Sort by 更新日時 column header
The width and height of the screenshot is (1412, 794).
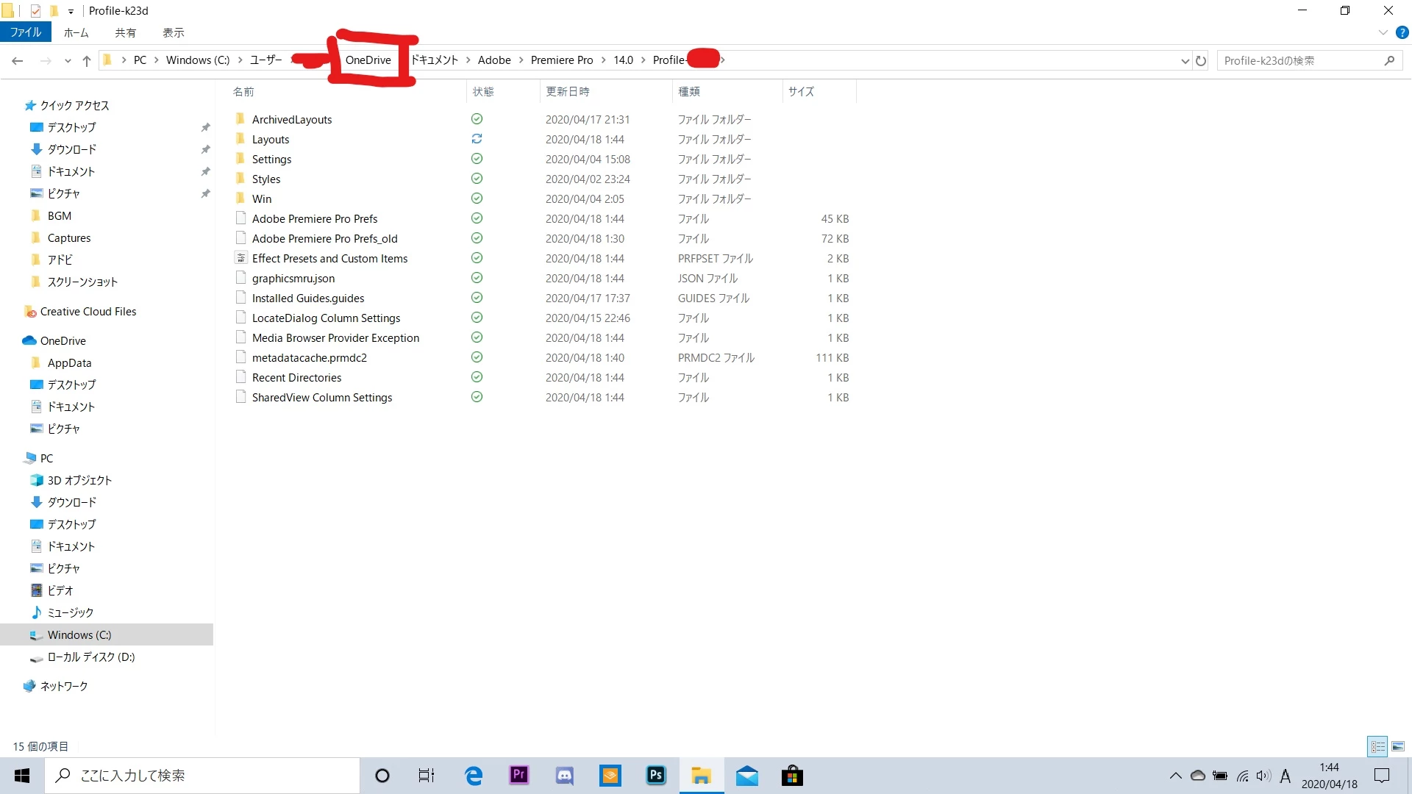pos(567,91)
